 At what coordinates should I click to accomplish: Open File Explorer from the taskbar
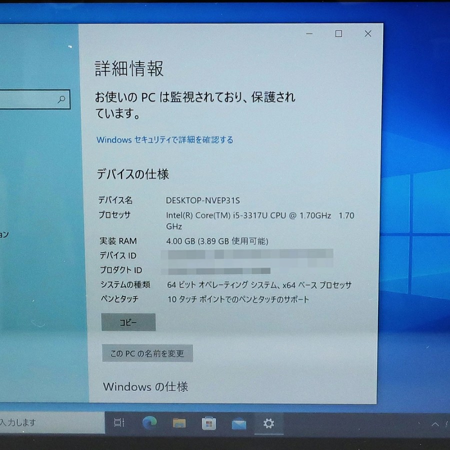pos(179,423)
